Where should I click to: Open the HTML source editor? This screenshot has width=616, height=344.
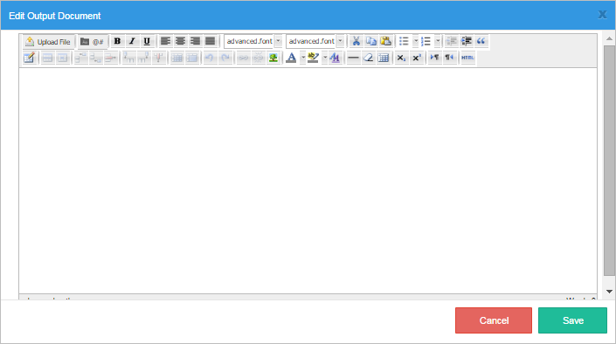pos(467,58)
